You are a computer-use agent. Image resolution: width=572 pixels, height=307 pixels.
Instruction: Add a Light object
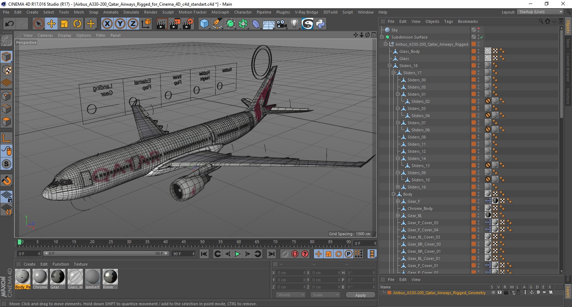pos(295,24)
